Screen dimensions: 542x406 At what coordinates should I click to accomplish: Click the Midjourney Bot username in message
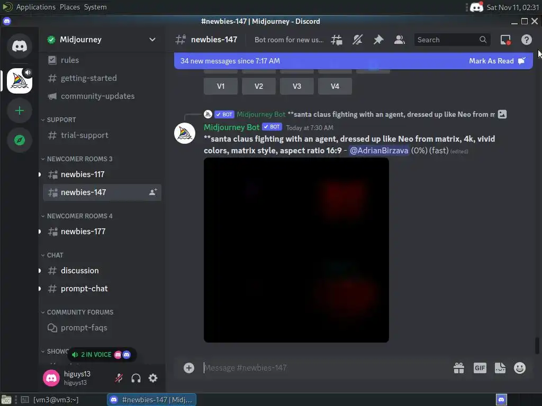pyautogui.click(x=231, y=127)
